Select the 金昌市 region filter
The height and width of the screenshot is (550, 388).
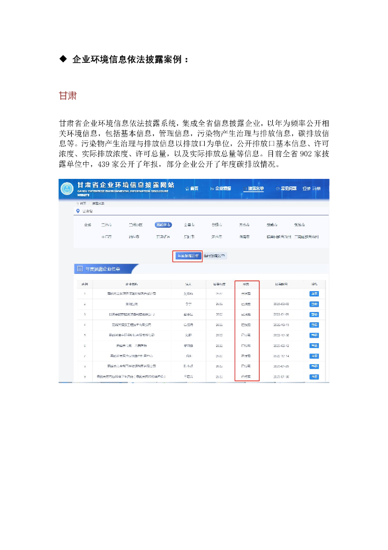click(189, 225)
